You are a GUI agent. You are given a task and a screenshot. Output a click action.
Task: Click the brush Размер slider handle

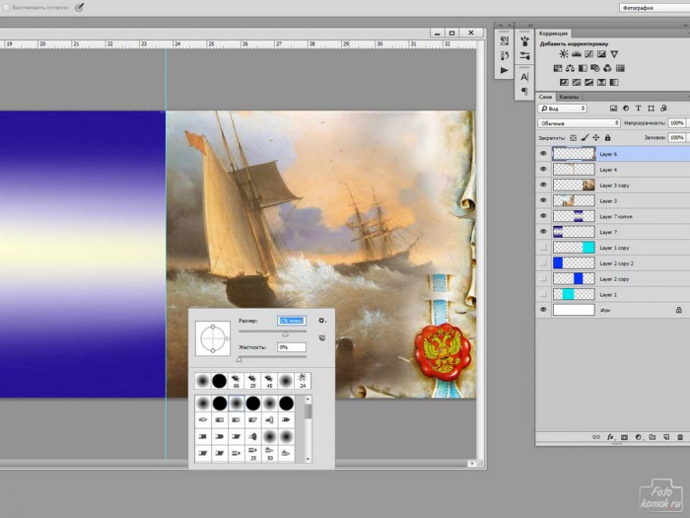285,334
